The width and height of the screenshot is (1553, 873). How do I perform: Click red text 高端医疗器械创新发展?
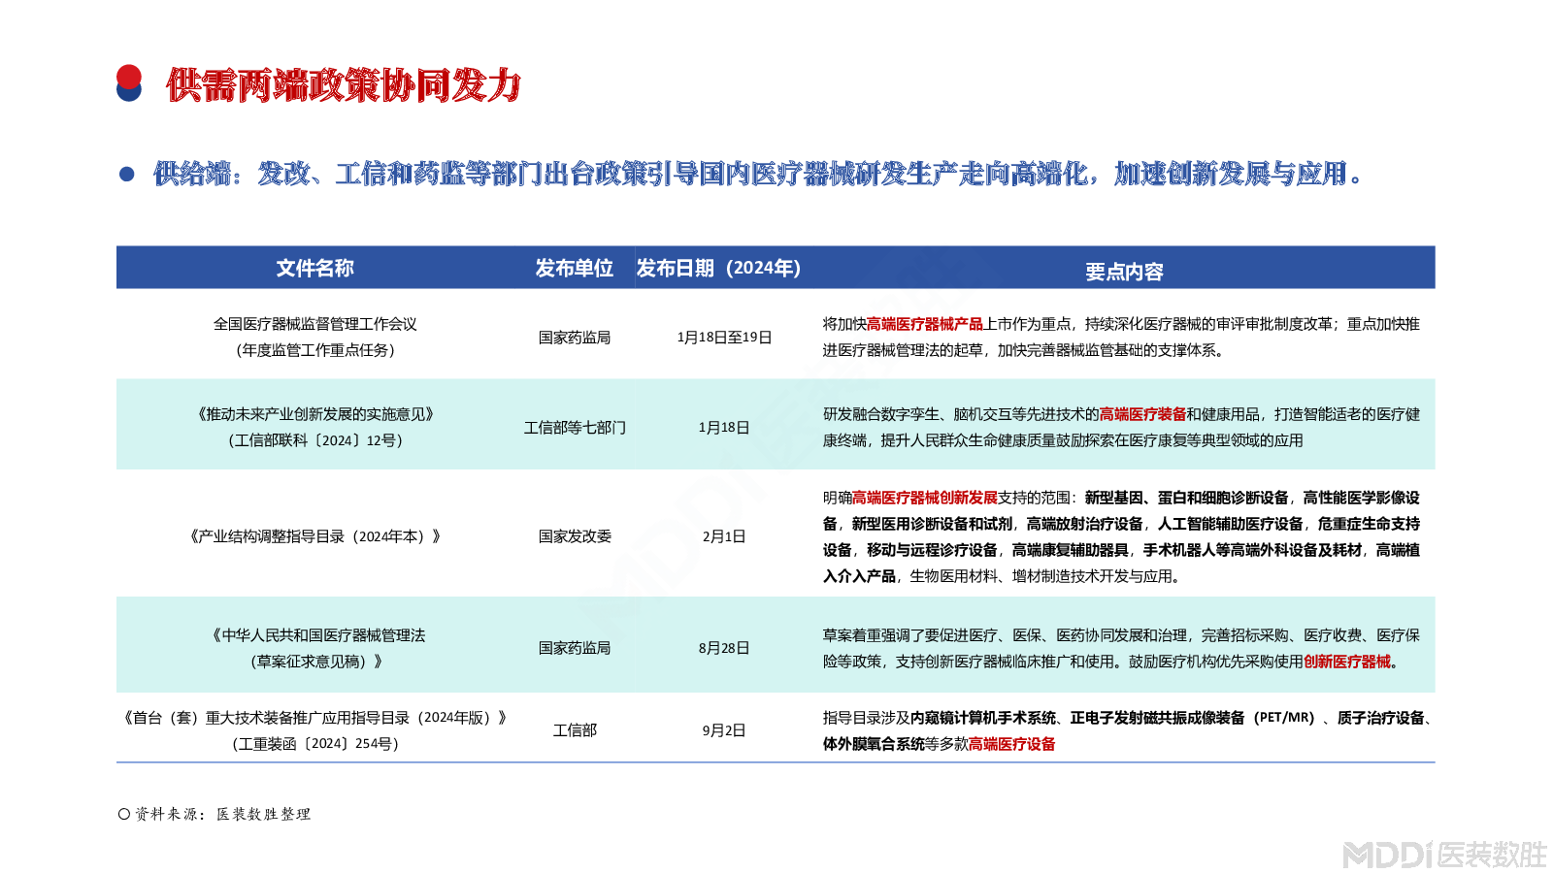pos(925,498)
